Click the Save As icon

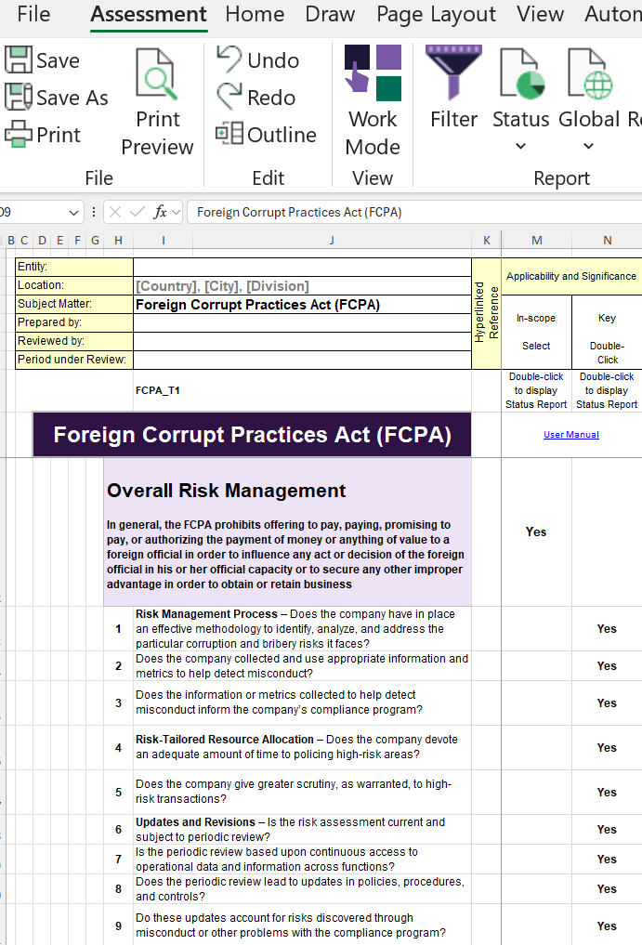pos(19,98)
